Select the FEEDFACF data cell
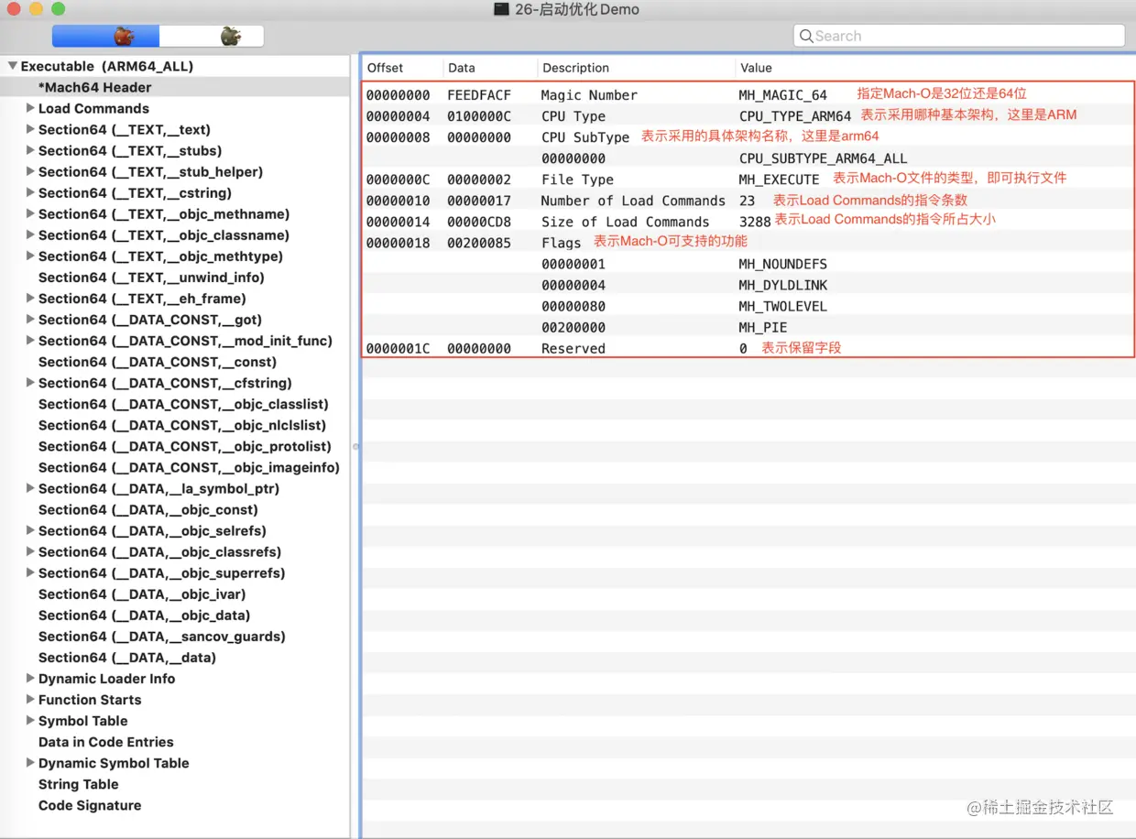The width and height of the screenshot is (1136, 839). [479, 94]
